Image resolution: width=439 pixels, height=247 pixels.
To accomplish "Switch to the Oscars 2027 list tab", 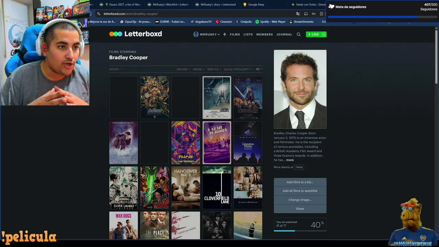I will tap(120, 4).
